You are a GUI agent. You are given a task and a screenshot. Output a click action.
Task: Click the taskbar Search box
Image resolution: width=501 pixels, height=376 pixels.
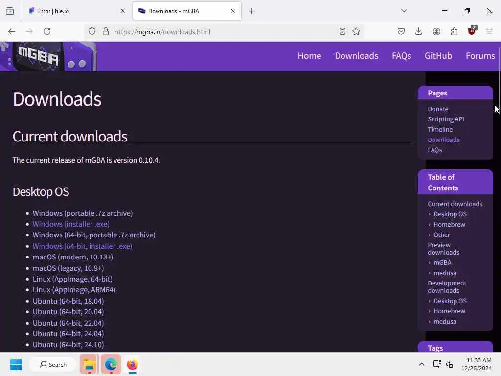(53, 364)
